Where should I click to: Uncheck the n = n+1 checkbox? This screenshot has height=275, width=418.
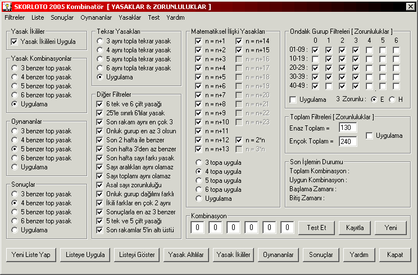pyautogui.click(x=198, y=41)
